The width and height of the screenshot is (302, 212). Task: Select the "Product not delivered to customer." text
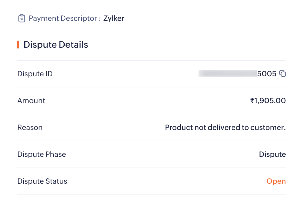225,127
